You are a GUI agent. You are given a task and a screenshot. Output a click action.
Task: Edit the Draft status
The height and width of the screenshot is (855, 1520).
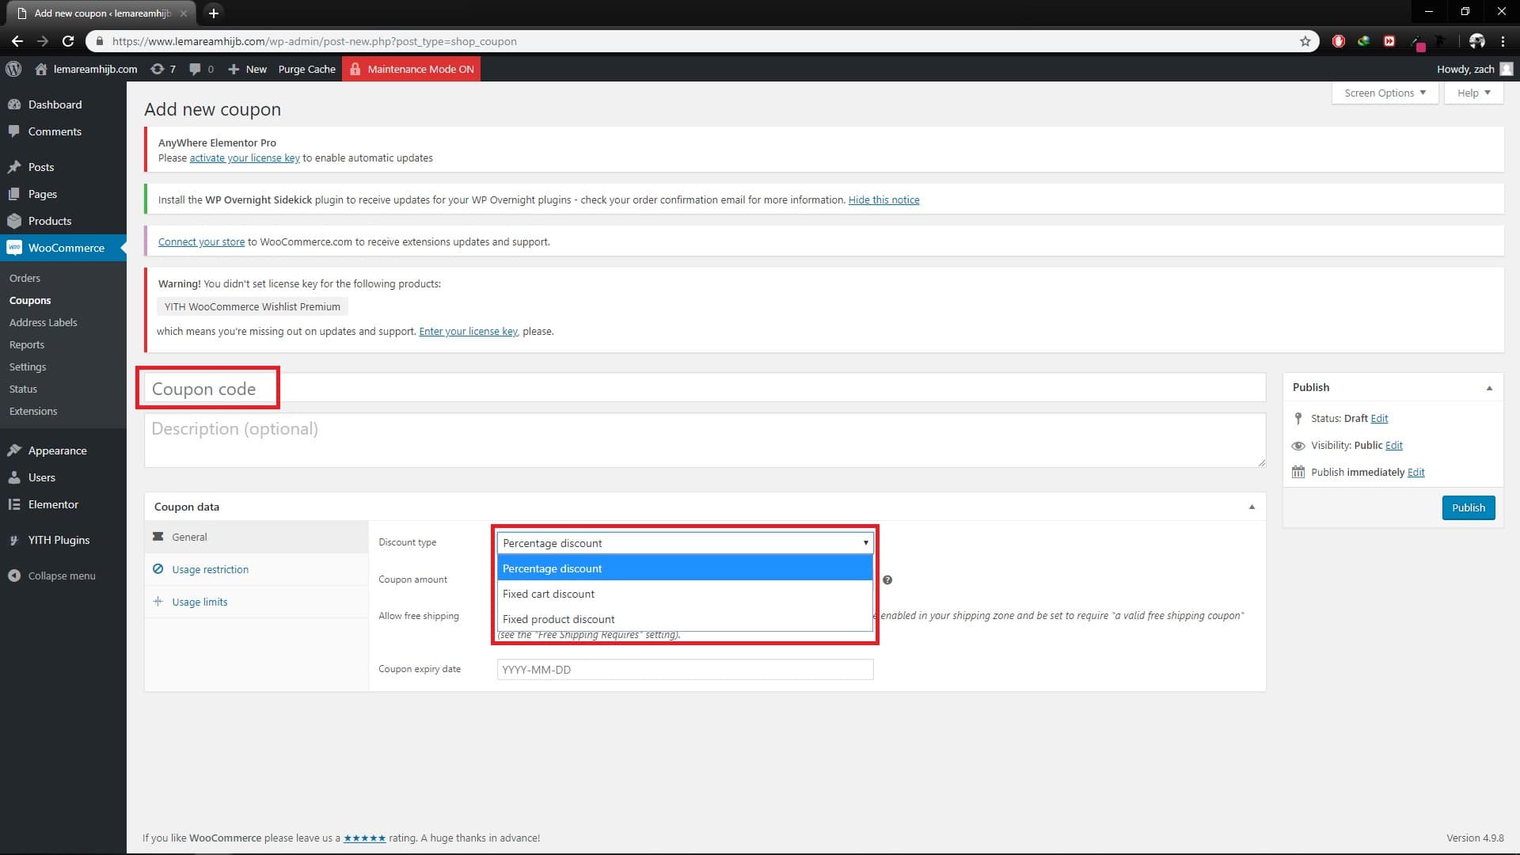click(x=1379, y=418)
